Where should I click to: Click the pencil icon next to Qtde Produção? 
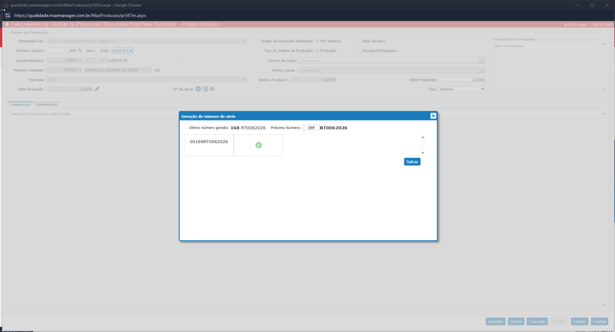(x=97, y=89)
